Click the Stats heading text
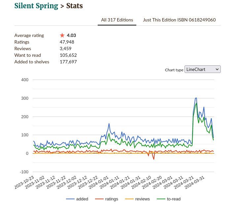Screen dimensions: 233x207 [x=75, y=6]
